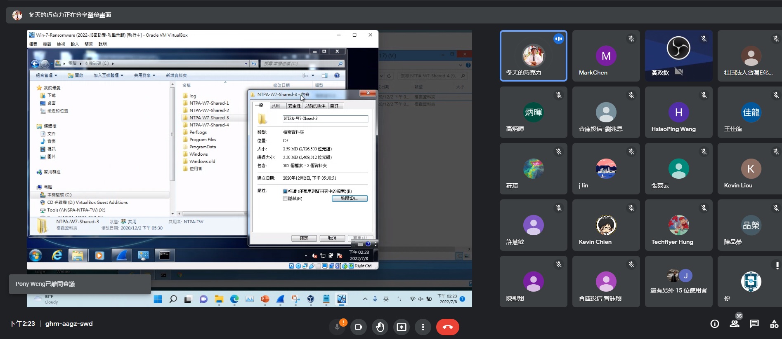
Task: Open 共用對象 dropdown in Explorer toolbar
Action: [144, 75]
